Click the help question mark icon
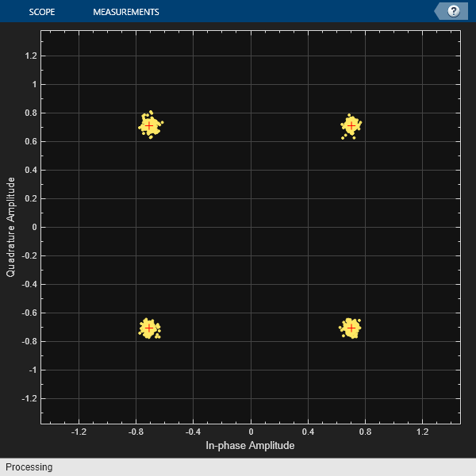Screen dimensions: 476x476 (x=454, y=11)
